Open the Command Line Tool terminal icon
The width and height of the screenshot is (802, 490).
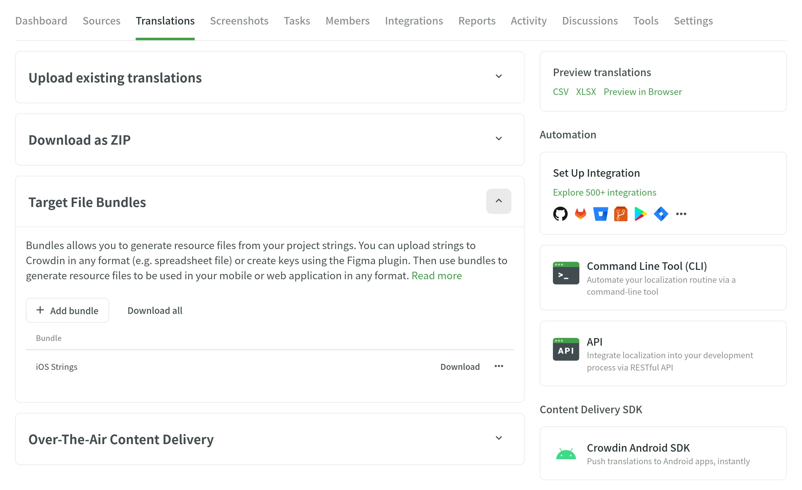coord(566,273)
